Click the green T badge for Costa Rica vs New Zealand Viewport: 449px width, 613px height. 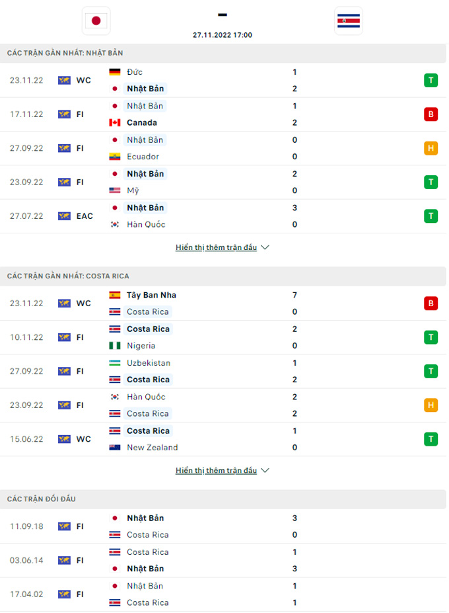pos(431,439)
